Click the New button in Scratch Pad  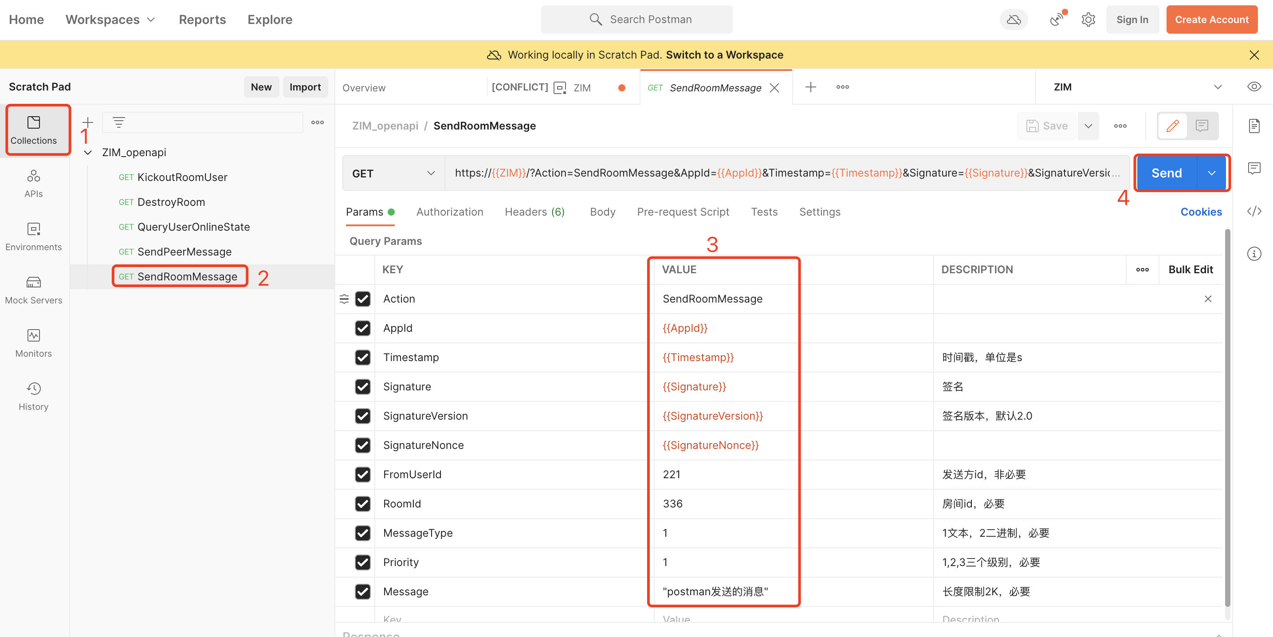point(261,87)
